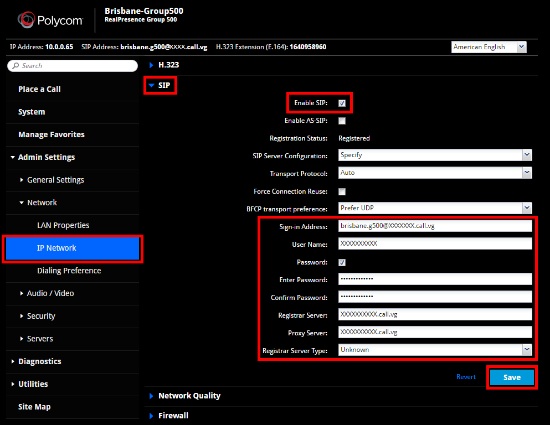Open the SIP Server Configuration dropdown
The width and height of the screenshot is (550, 425).
coord(435,155)
